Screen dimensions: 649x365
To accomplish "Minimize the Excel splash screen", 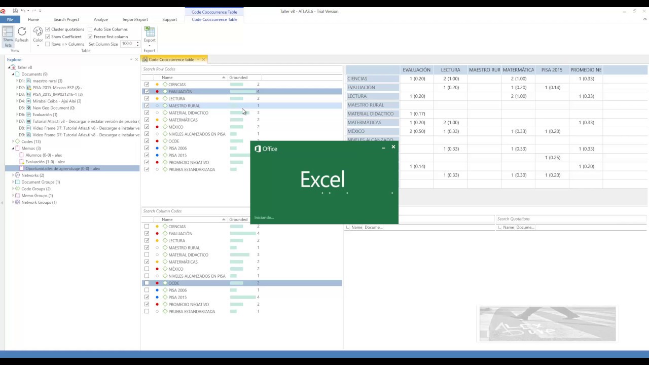I will coord(383,148).
